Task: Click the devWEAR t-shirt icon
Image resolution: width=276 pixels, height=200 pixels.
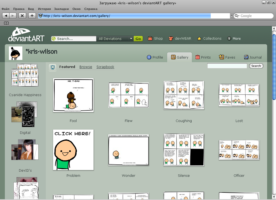Action: coord(171,38)
